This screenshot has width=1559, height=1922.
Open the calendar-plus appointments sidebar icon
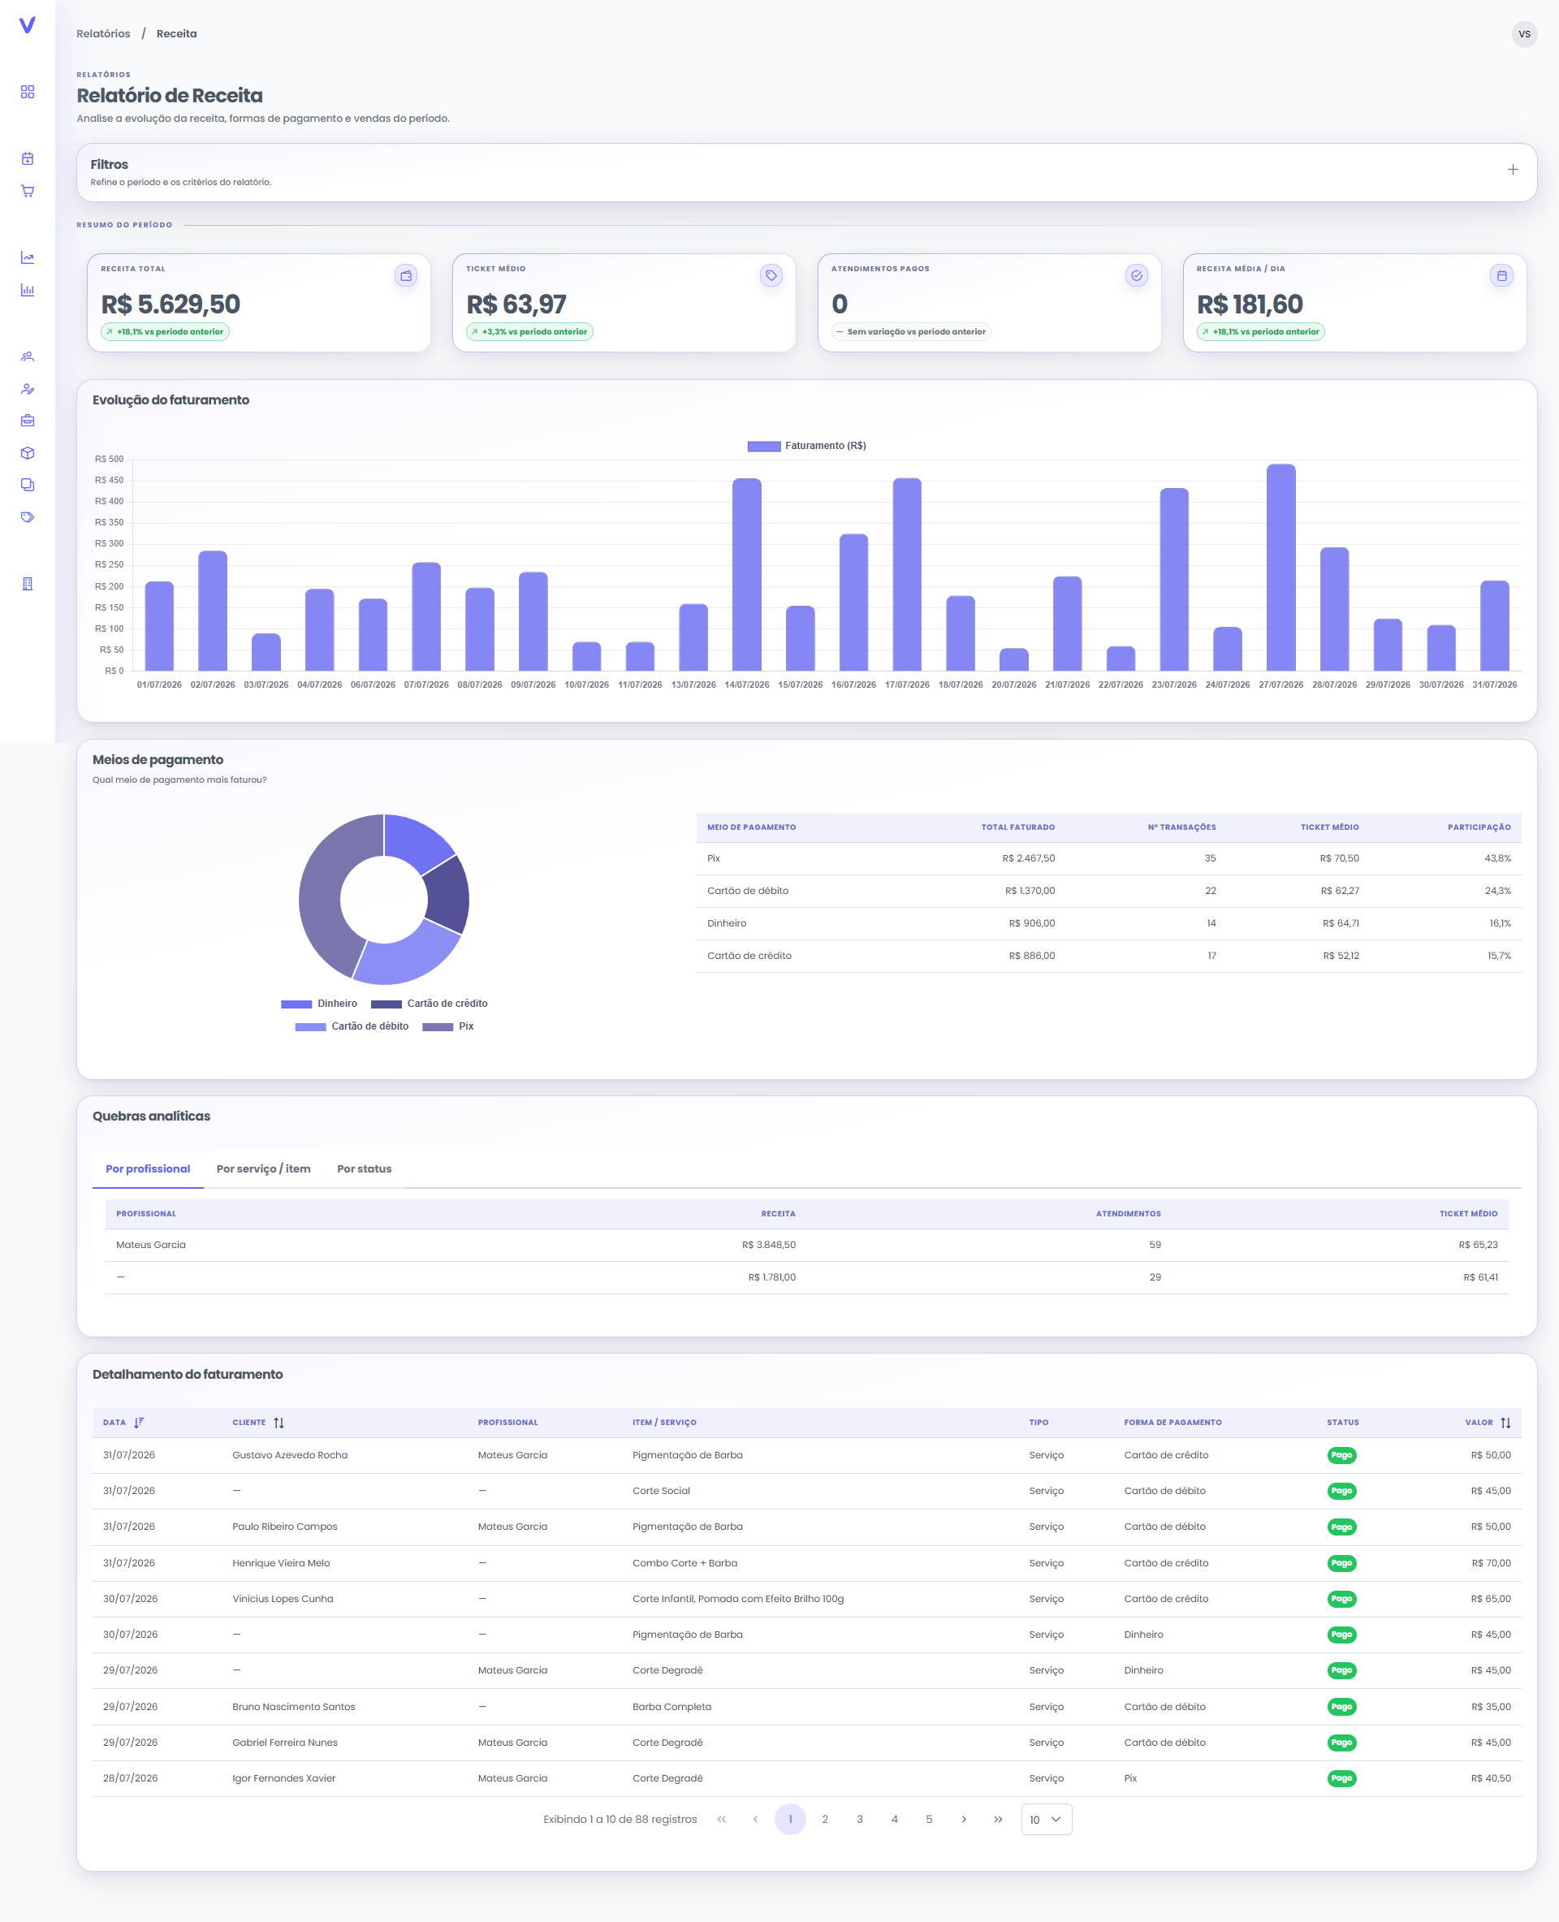click(x=28, y=159)
